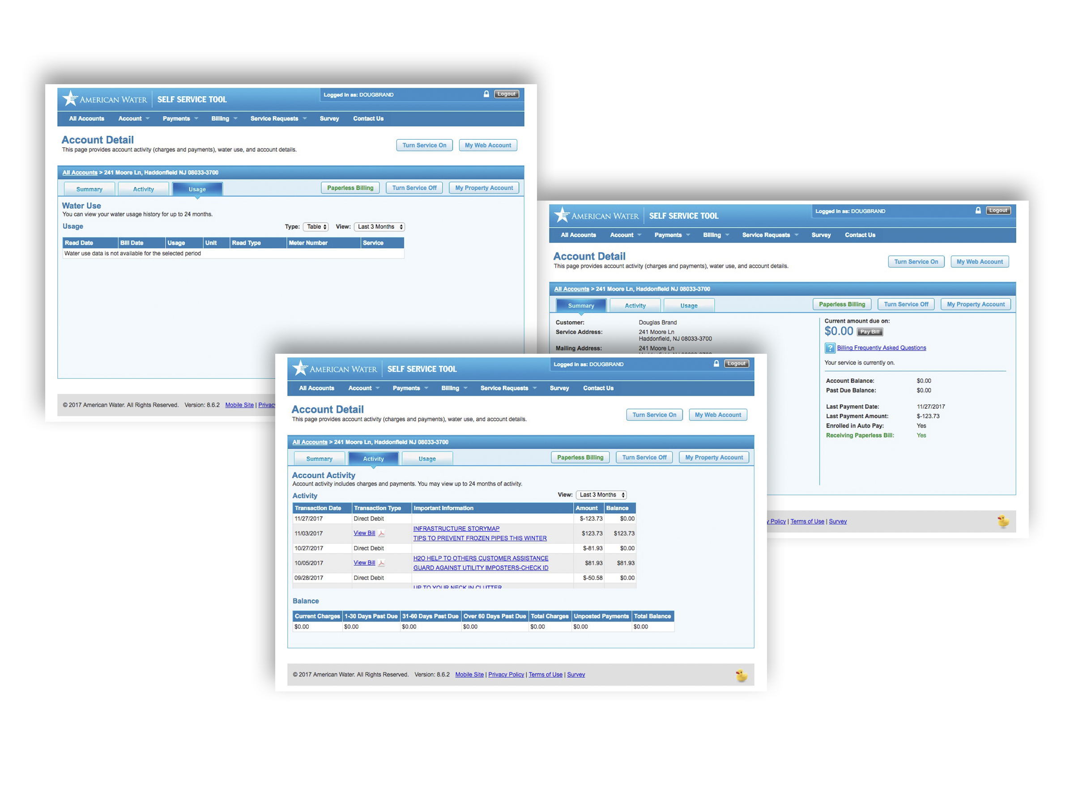
Task: Open the Type Table dropdown
Action: click(316, 227)
